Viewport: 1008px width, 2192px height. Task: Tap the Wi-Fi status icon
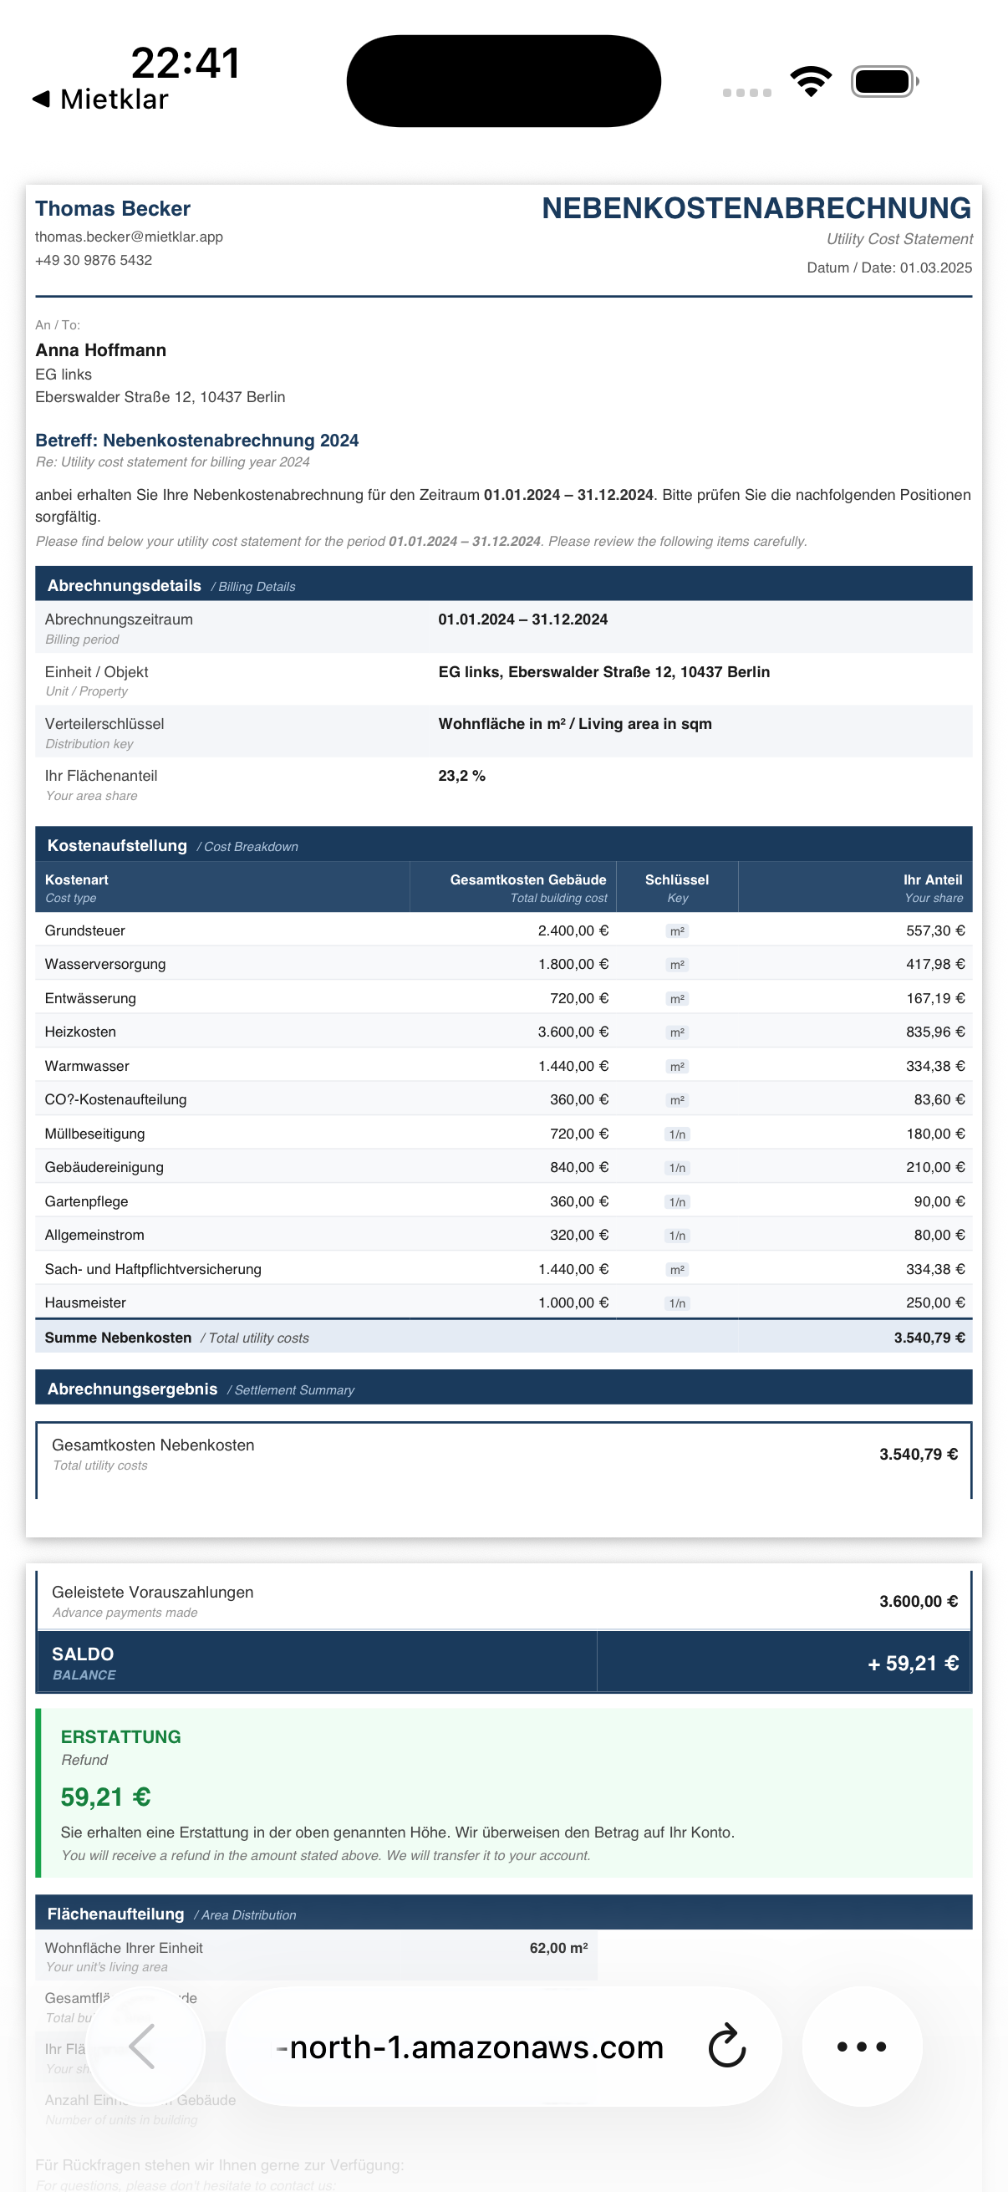point(811,82)
